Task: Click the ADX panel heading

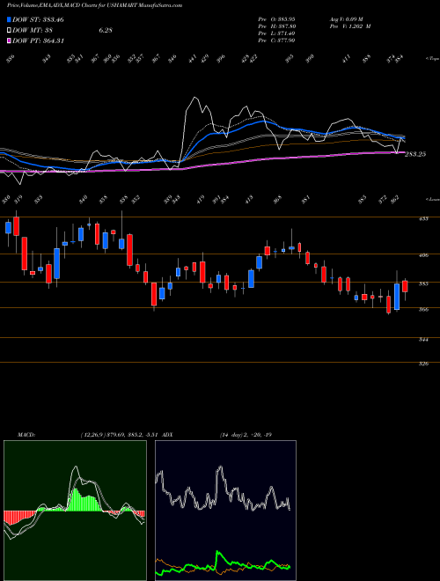Action: (168, 435)
